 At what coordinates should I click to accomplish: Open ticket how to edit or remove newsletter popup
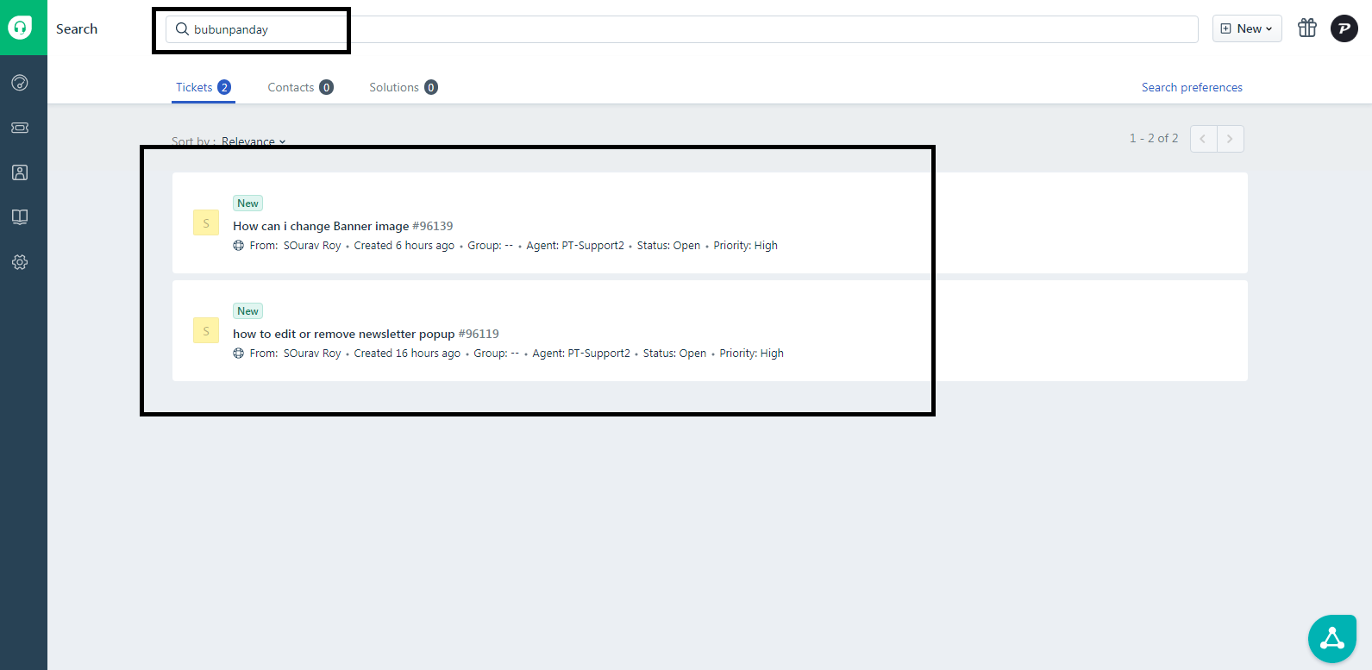click(343, 334)
